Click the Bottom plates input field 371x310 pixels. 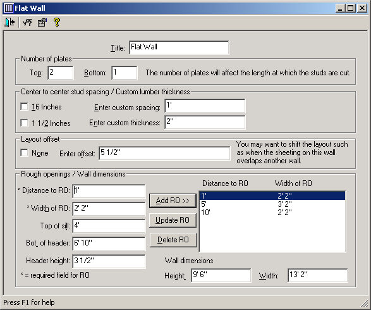click(x=125, y=73)
